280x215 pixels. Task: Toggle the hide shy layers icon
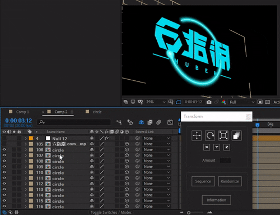click(x=141, y=122)
